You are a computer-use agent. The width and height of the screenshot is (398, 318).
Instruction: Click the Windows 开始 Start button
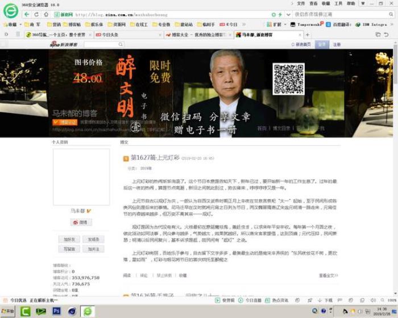click(8, 311)
